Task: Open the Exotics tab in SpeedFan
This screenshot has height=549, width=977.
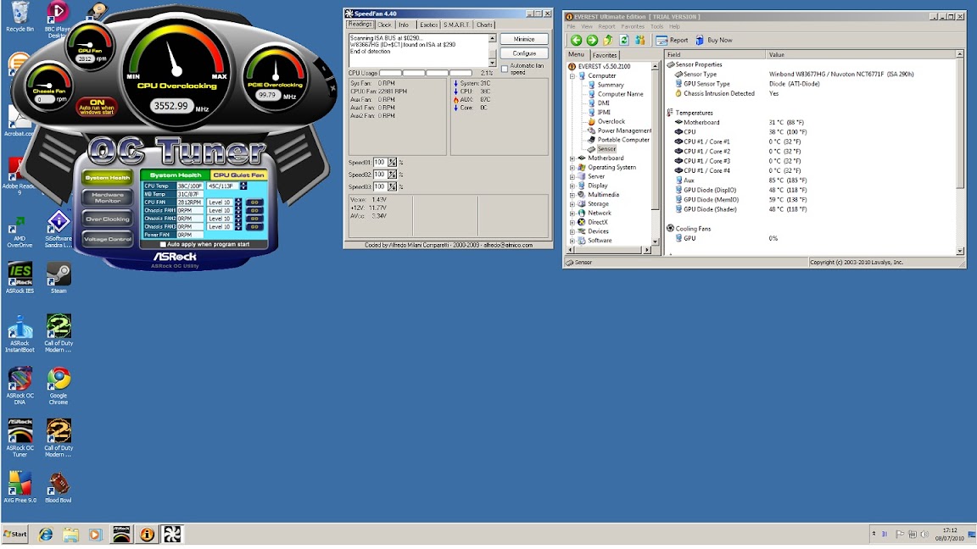Action: (x=428, y=25)
